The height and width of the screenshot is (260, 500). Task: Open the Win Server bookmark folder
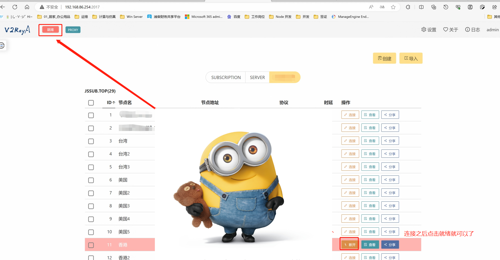tap(131, 17)
